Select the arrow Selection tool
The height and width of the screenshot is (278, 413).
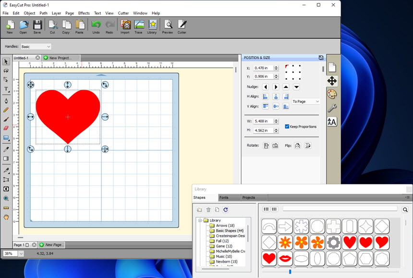(x=6, y=61)
